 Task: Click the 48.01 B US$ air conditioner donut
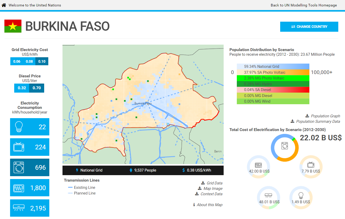pyautogui.click(x=269, y=198)
